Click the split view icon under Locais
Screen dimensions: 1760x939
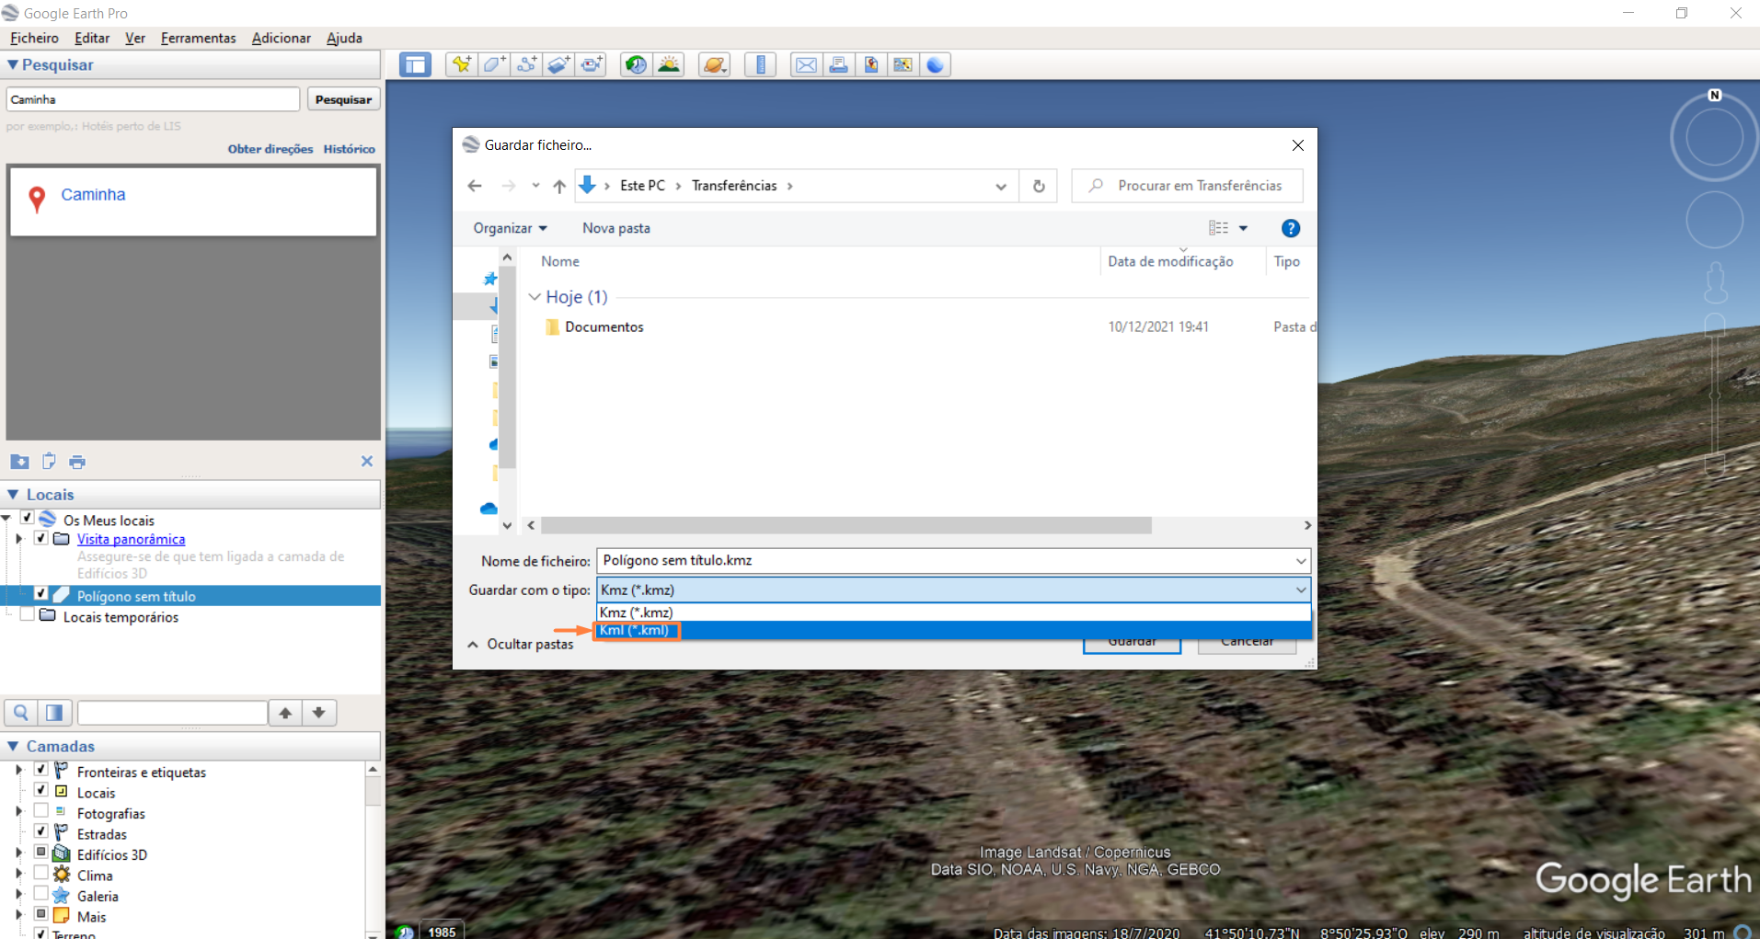[54, 713]
